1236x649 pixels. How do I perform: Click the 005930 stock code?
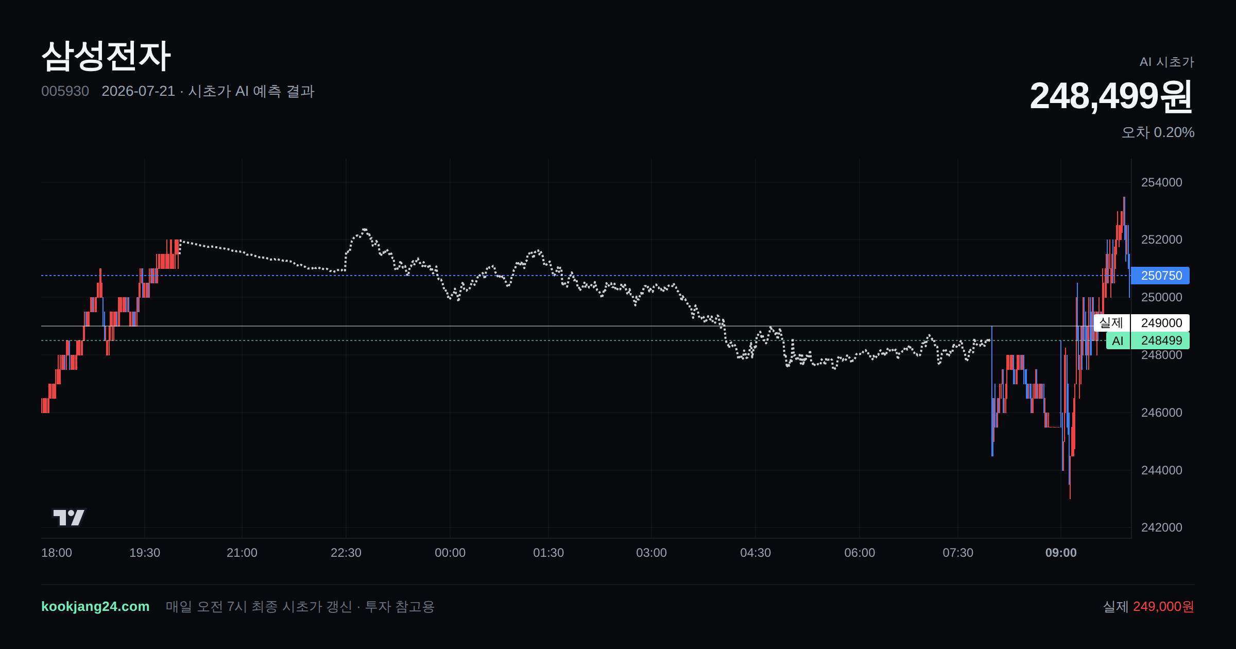(x=65, y=91)
